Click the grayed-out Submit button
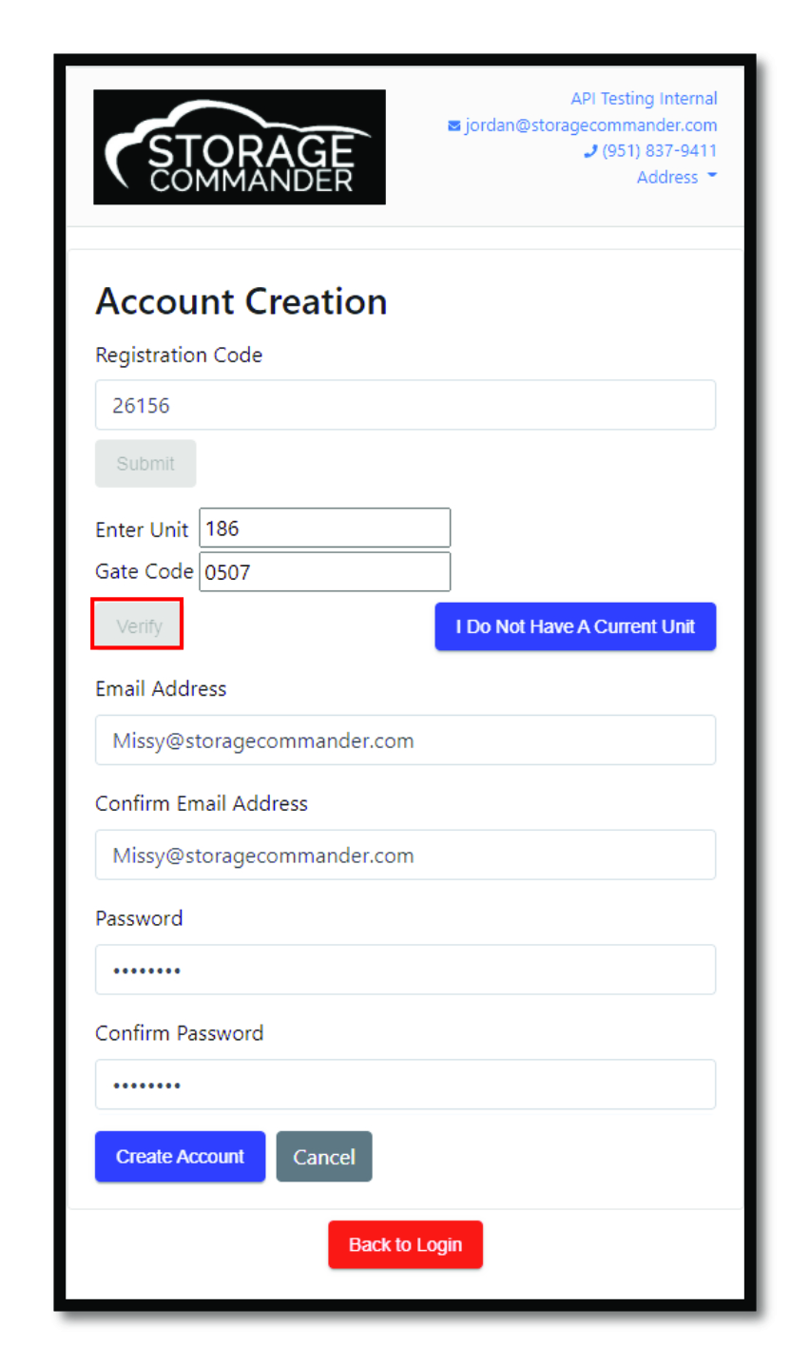Image resolution: width=810 pixels, height=1365 pixels. [x=145, y=464]
